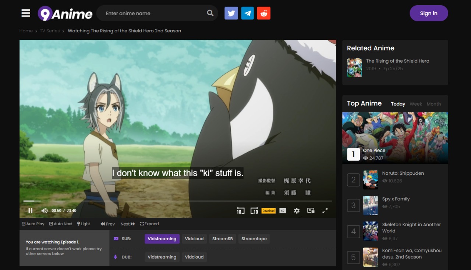Go to Home breadcrumb

[x=26, y=31]
